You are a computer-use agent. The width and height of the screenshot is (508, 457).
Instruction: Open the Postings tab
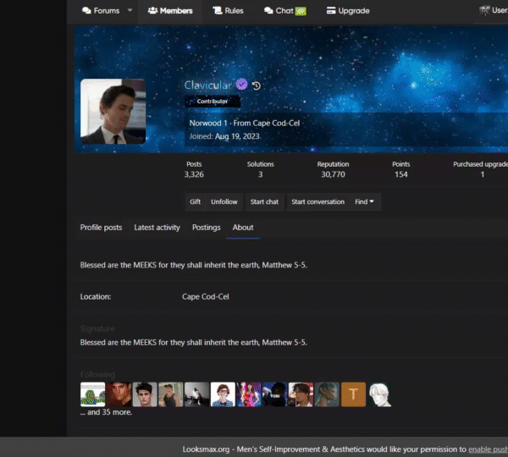tap(206, 228)
